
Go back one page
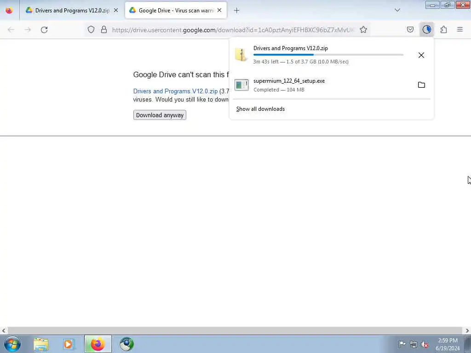tap(11, 30)
